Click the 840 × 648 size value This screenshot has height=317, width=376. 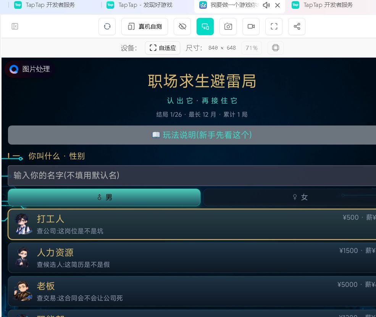(222, 48)
